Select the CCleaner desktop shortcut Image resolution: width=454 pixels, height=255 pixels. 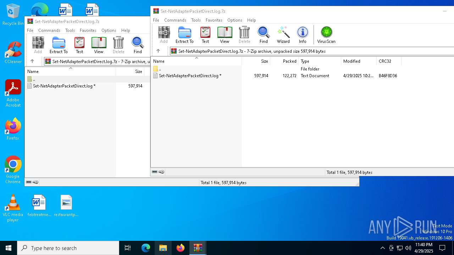click(13, 52)
